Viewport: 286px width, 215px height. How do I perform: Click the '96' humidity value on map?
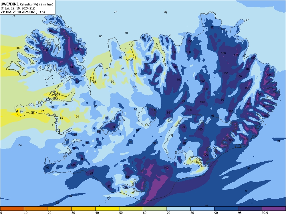[213, 116]
